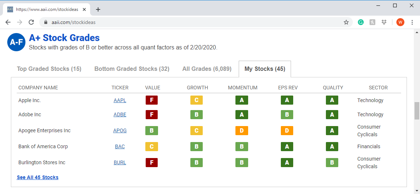
Task: Click the EPS REV column header
Action: [288, 88]
